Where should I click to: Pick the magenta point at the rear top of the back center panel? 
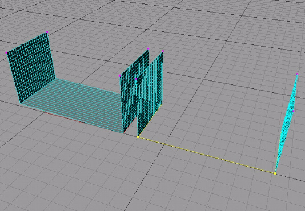pos(149,49)
